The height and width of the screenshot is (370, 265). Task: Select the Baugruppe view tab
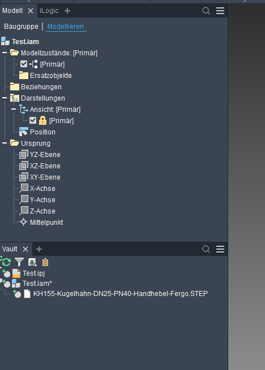(x=21, y=27)
